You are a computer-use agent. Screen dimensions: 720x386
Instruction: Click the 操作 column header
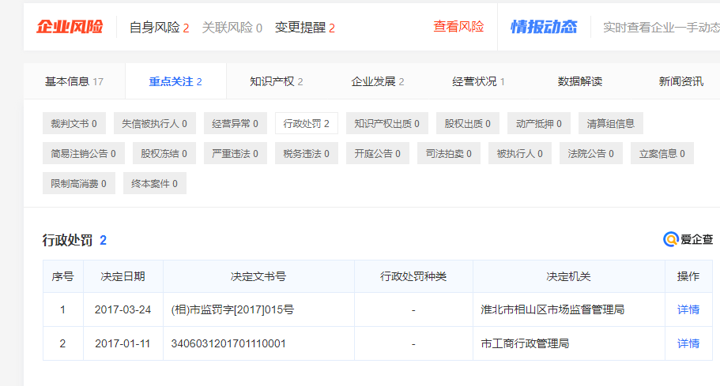tap(688, 276)
